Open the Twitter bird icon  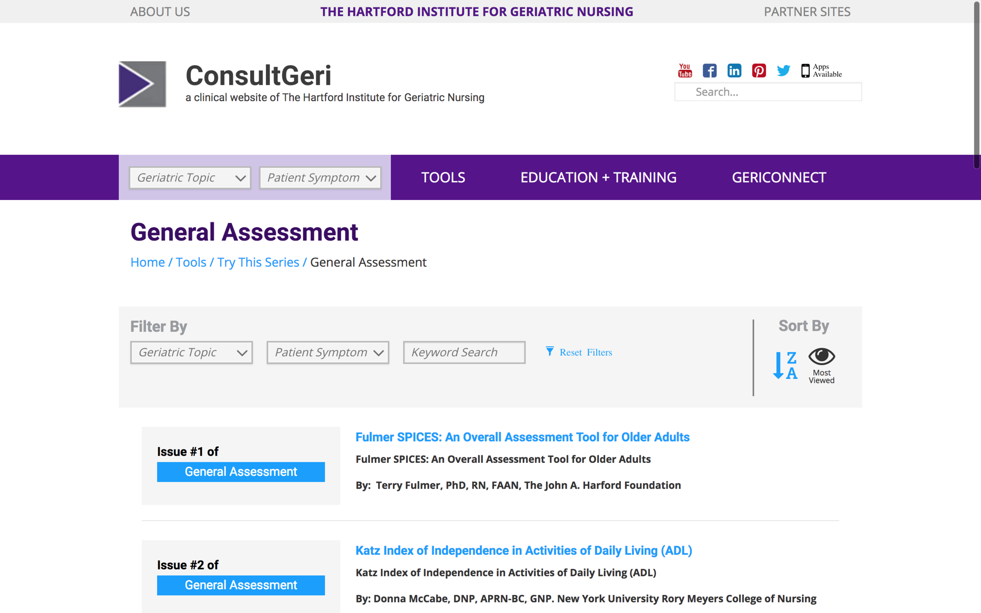click(x=784, y=71)
